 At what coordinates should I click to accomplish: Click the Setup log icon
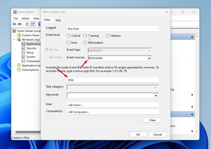point(24,52)
